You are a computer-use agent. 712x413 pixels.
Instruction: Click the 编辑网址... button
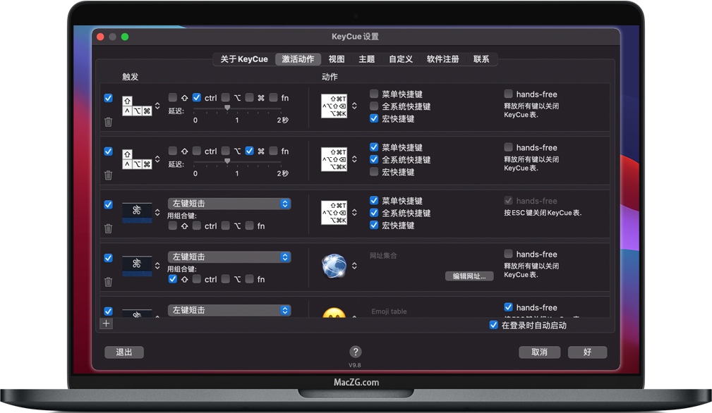pos(468,276)
